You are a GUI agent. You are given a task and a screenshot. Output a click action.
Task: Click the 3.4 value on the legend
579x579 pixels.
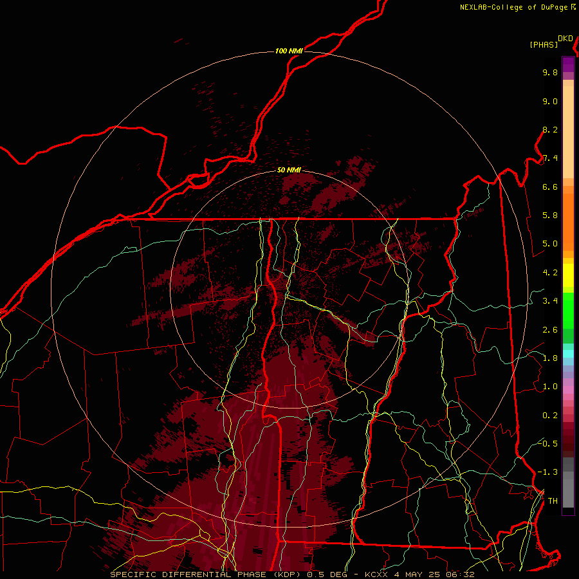(550, 301)
